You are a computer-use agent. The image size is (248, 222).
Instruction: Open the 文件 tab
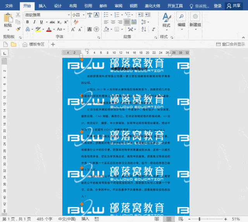[x=9, y=6]
